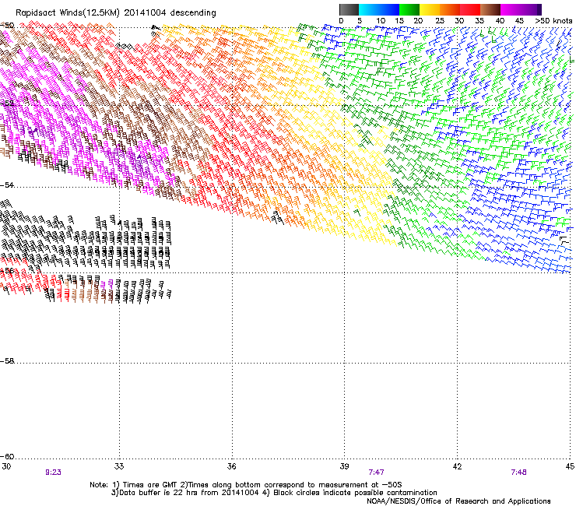Image resolution: width=576 pixels, height=506 pixels.
Task: Click the cyan 5-10 knots color segment
Action: pyautogui.click(x=369, y=9)
